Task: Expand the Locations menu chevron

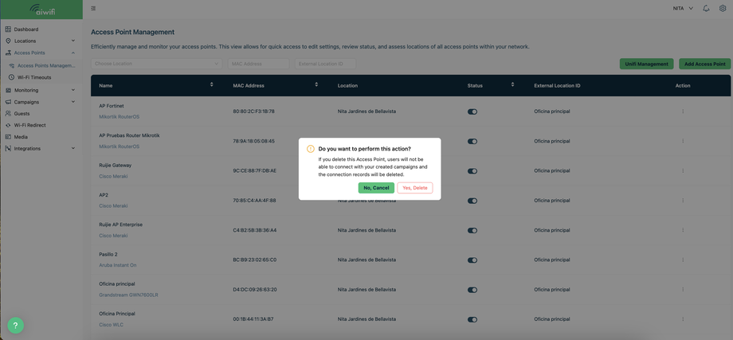Action: coord(73,41)
